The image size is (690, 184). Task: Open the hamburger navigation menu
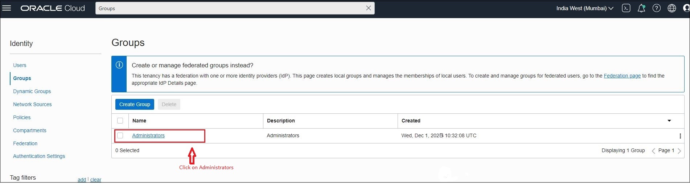pos(7,8)
